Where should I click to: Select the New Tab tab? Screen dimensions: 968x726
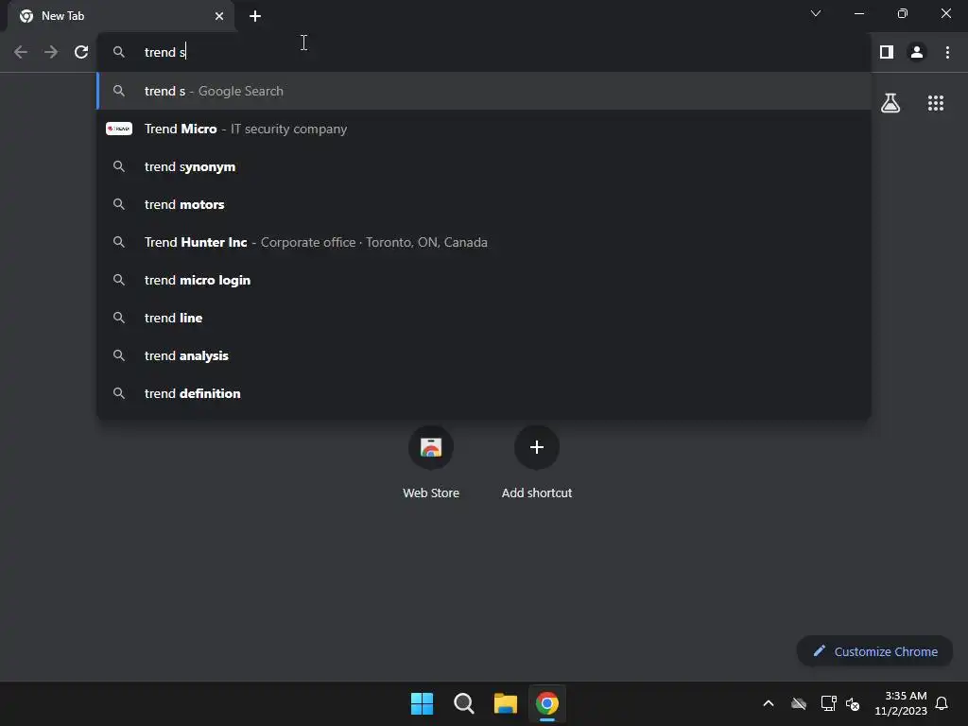[x=121, y=16]
